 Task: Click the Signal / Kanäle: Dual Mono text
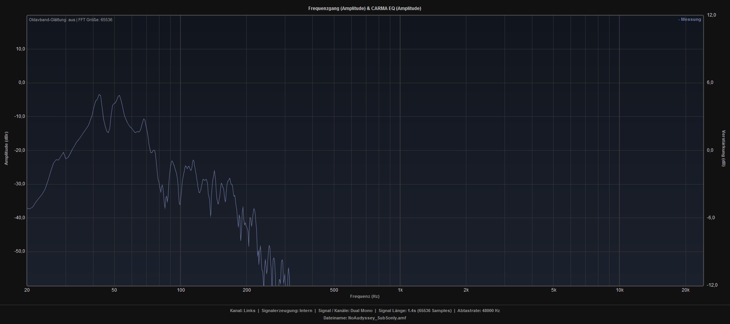345,311
